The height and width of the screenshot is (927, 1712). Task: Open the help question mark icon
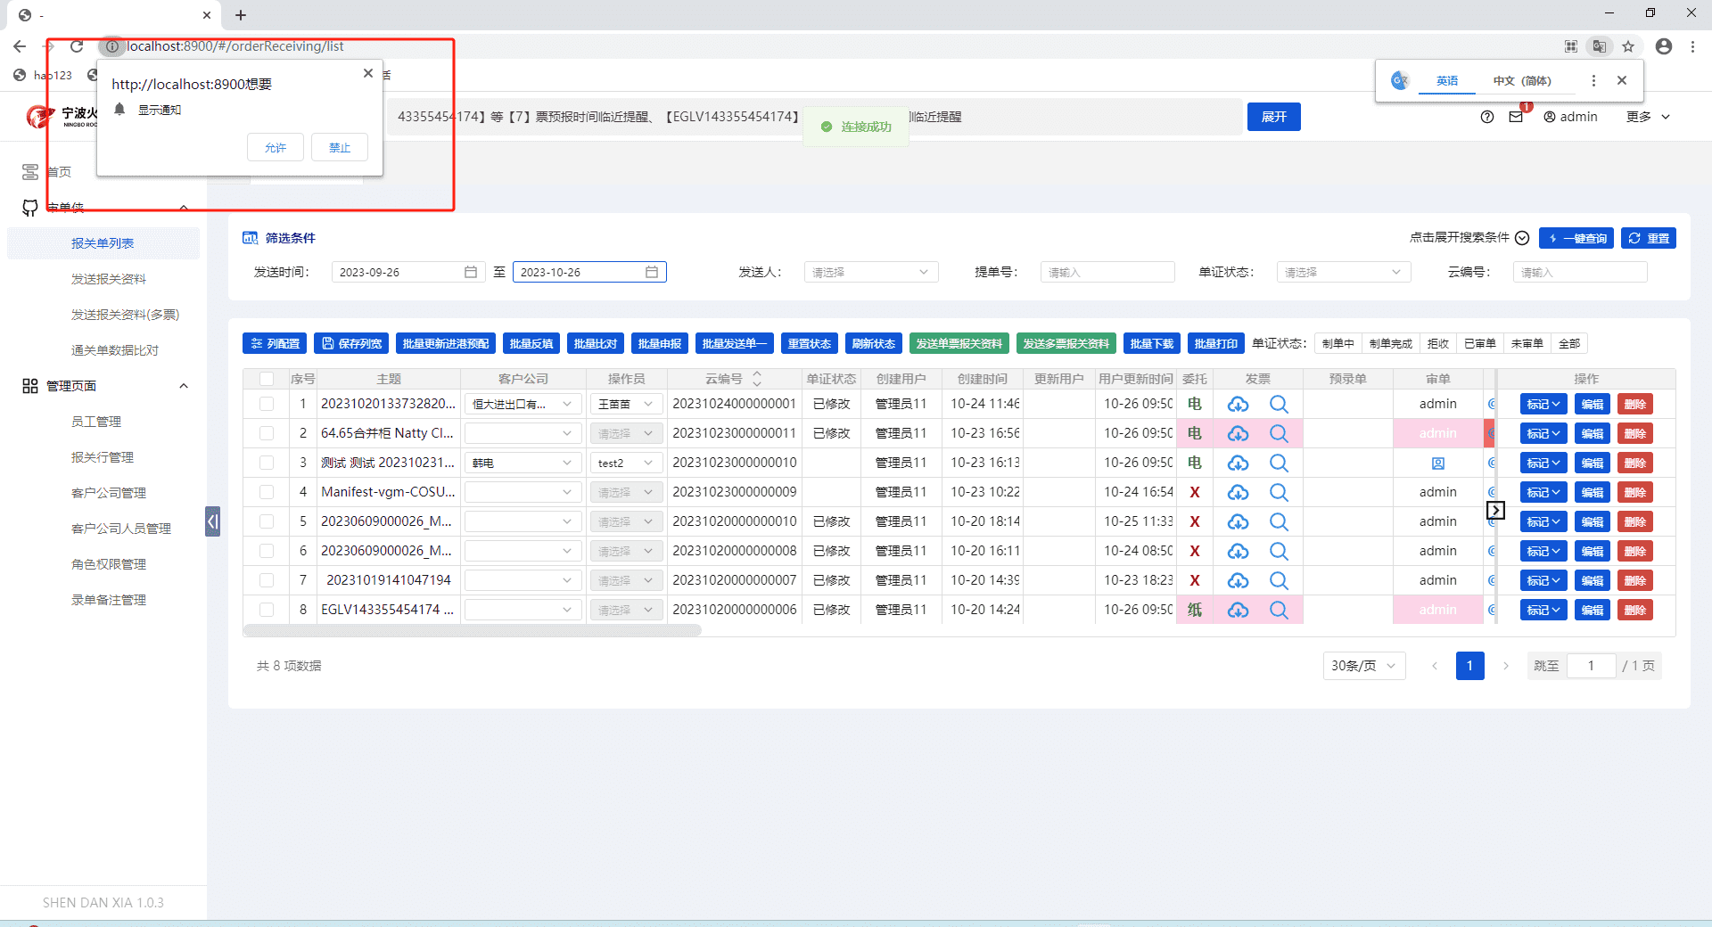(1487, 117)
